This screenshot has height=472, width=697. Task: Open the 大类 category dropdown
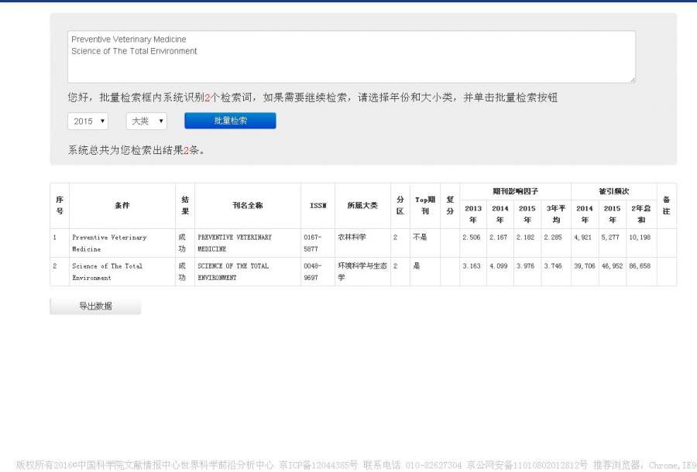click(x=146, y=121)
